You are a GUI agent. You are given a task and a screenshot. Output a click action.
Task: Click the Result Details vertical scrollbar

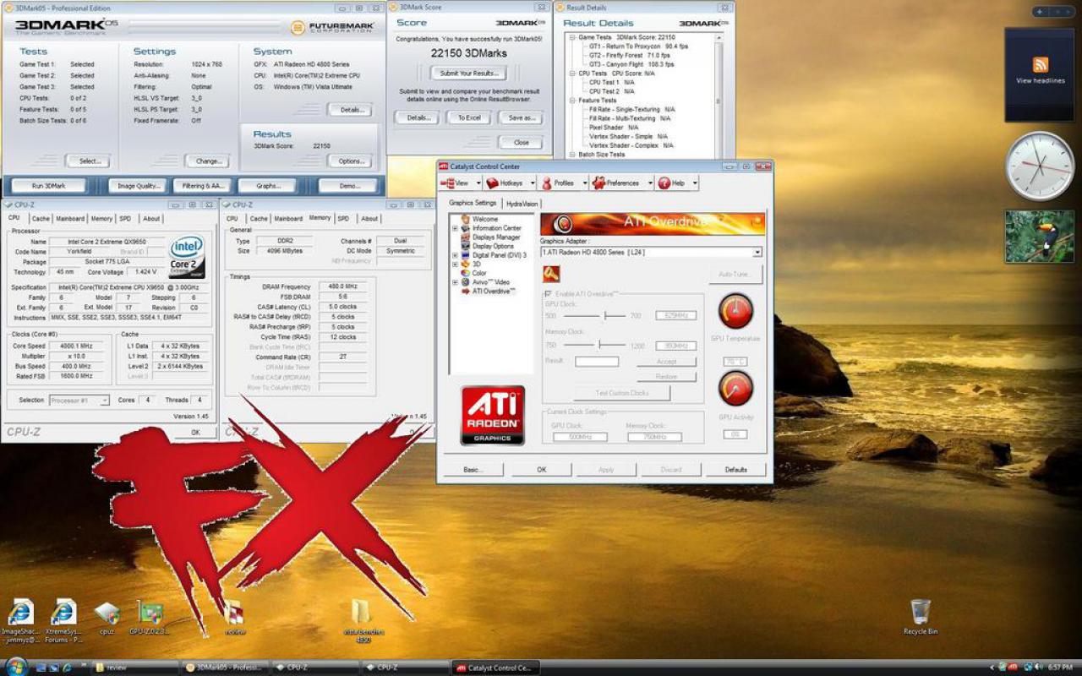(719, 95)
